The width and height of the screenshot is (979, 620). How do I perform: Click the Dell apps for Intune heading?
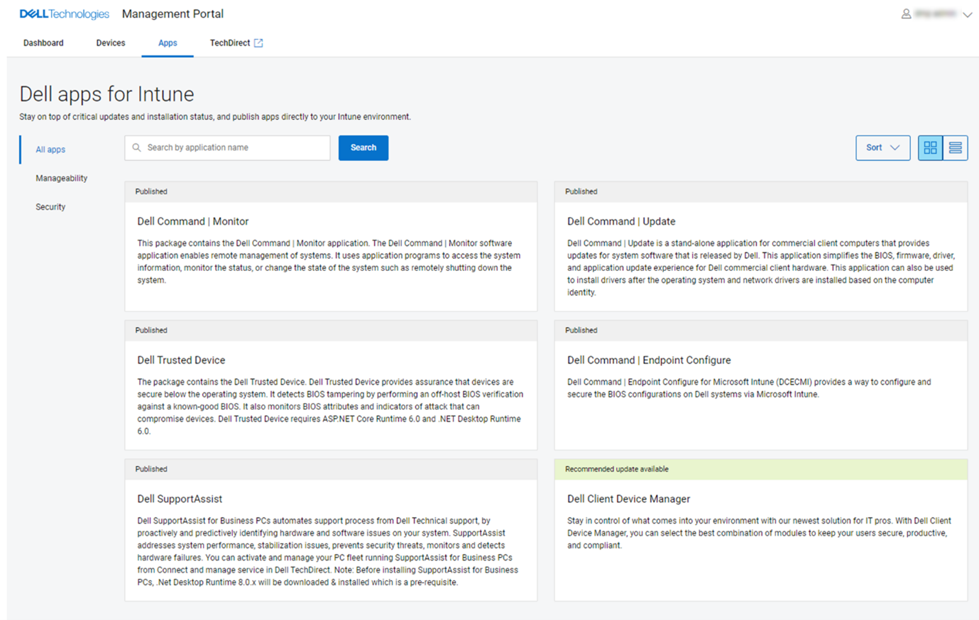coord(106,94)
